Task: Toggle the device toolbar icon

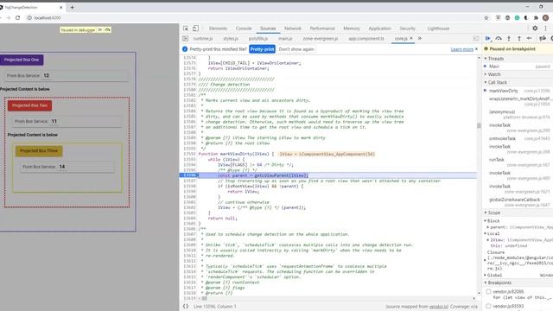Action: [195, 29]
